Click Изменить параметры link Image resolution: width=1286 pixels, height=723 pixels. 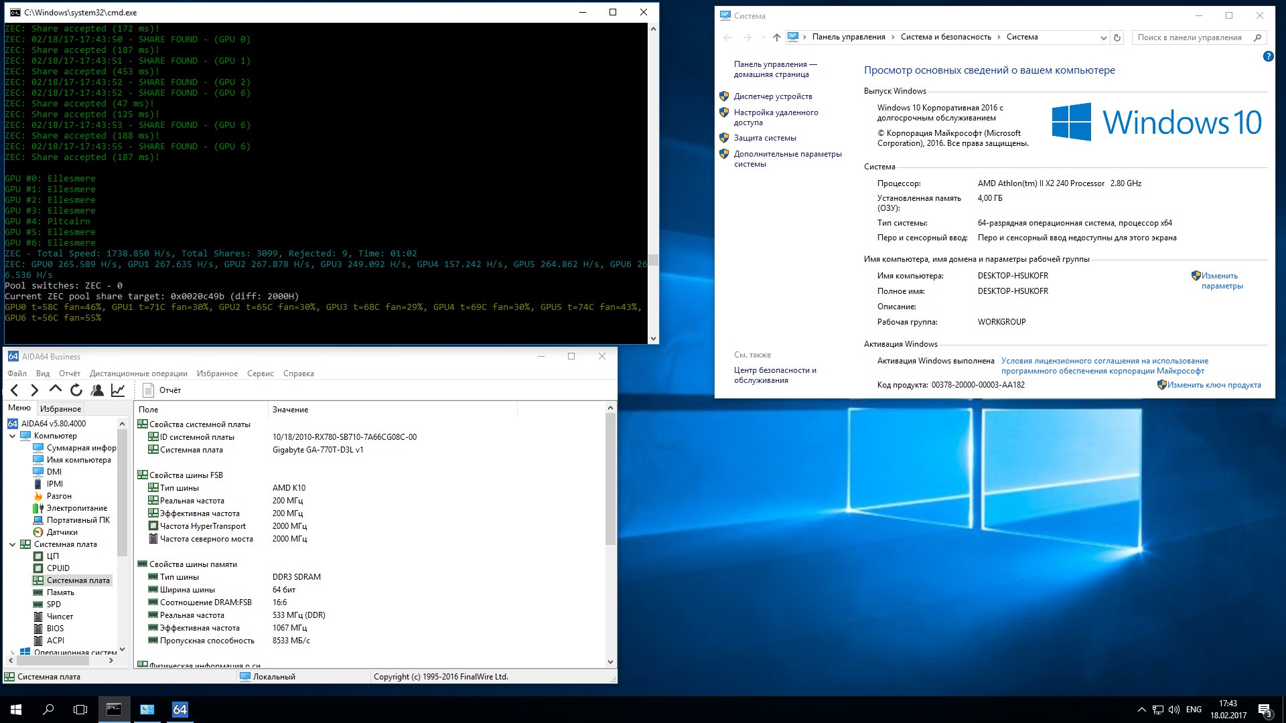(x=1222, y=280)
